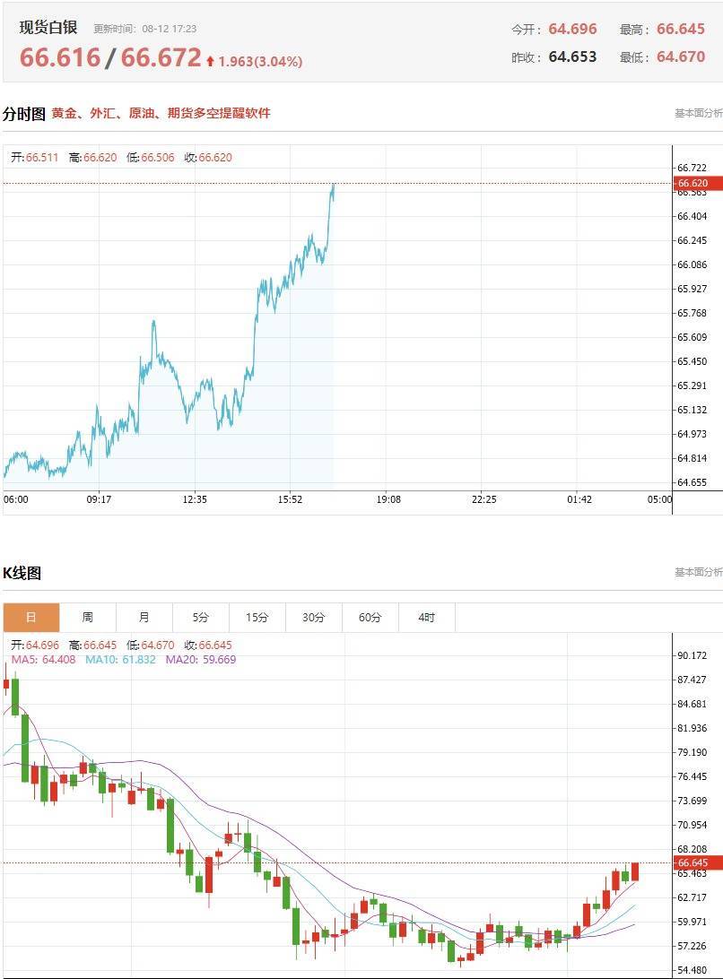Switch to the 月 monthly tab
Image resolution: width=723 pixels, height=979 pixels.
[x=144, y=618]
